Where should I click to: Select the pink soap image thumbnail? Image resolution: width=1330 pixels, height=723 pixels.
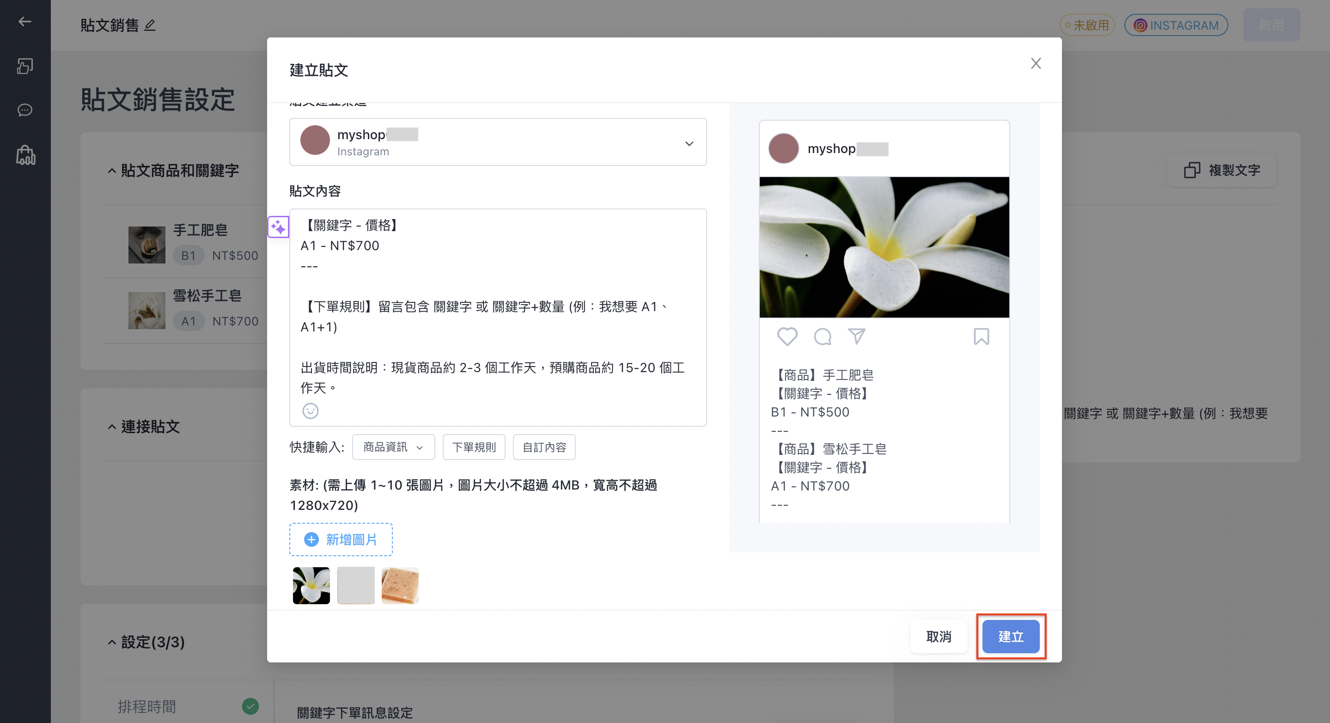[400, 585]
